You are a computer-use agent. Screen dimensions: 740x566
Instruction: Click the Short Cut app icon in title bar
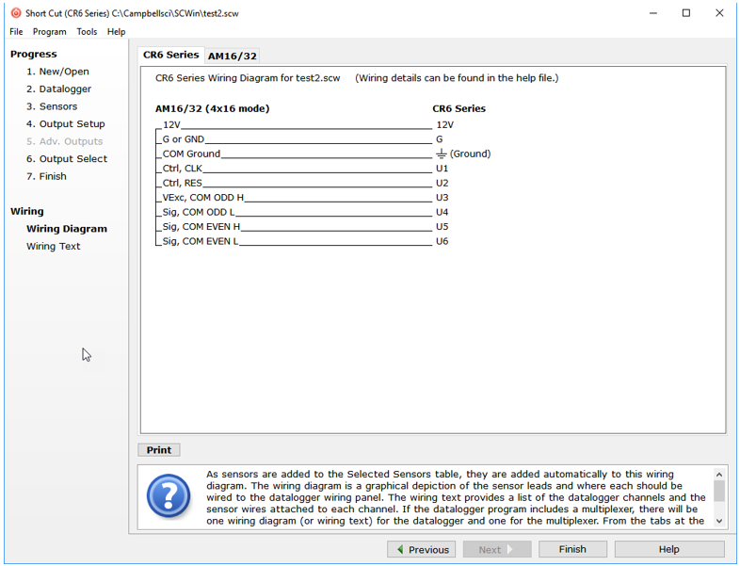(16, 13)
